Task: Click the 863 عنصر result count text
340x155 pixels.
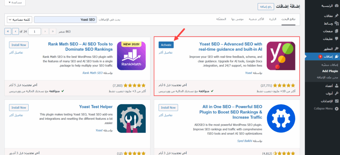Action: coord(64,32)
